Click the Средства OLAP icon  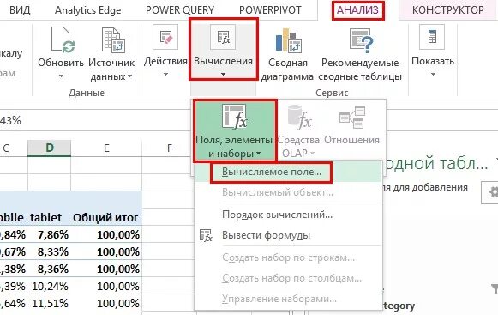tap(299, 118)
